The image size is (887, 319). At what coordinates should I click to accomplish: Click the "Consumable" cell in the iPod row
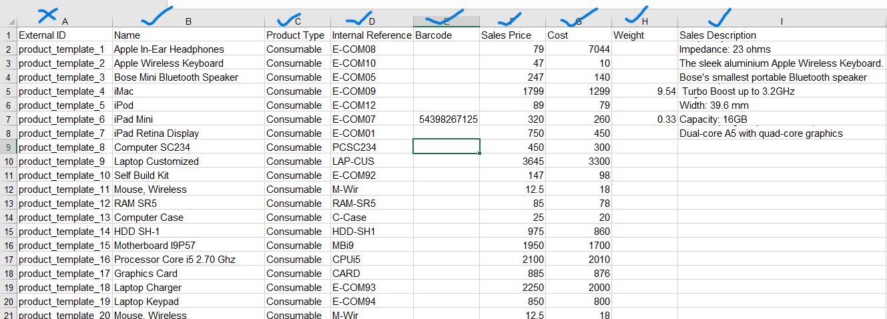click(298, 105)
